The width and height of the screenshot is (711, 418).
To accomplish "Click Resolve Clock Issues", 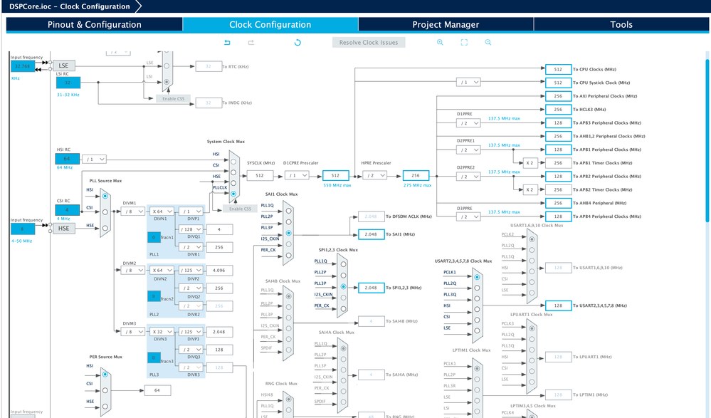I will [x=369, y=42].
